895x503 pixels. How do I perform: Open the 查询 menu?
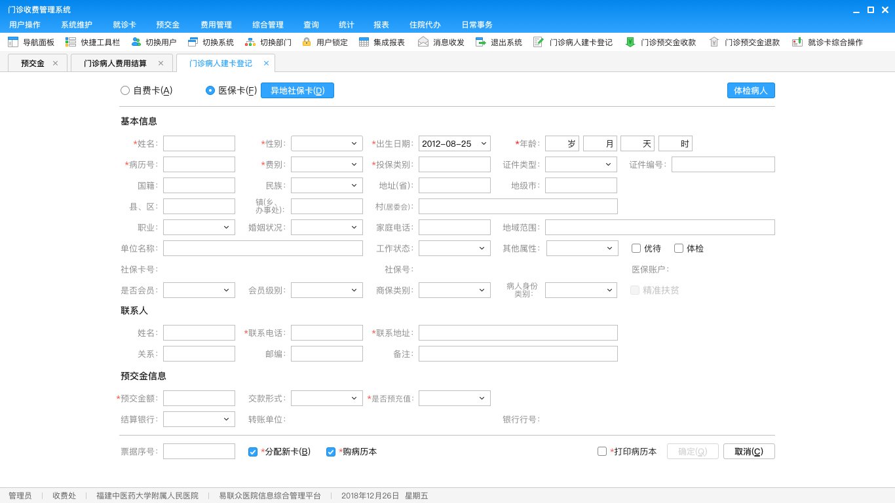click(311, 25)
